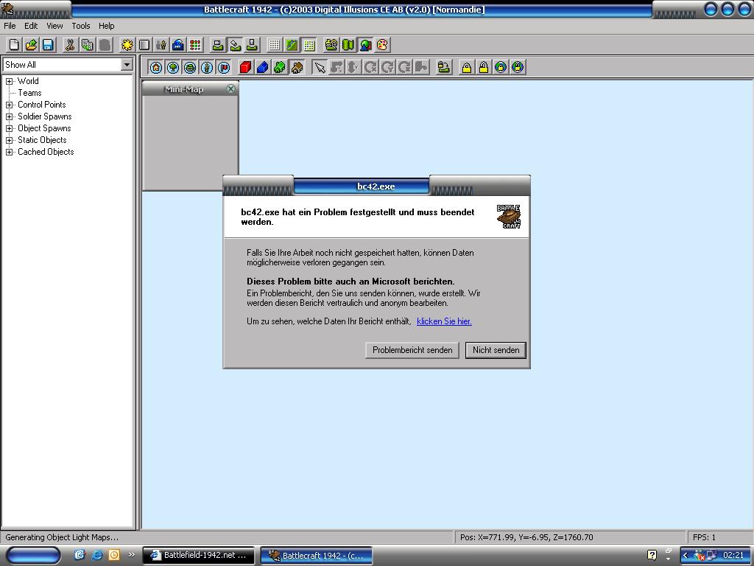This screenshot has width=754, height=566.
Task: Click the Internet Explorer quick launch icon
Action: (96, 555)
